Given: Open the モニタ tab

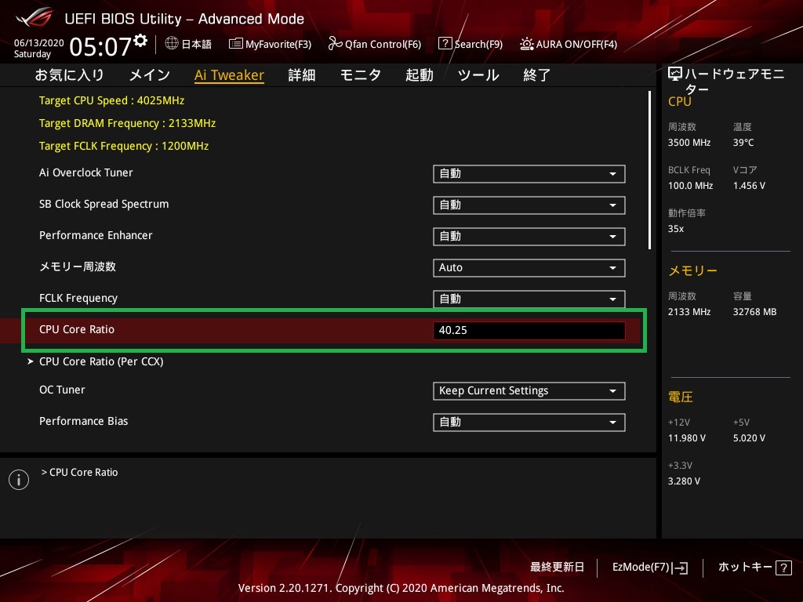Looking at the screenshot, I should pos(361,74).
